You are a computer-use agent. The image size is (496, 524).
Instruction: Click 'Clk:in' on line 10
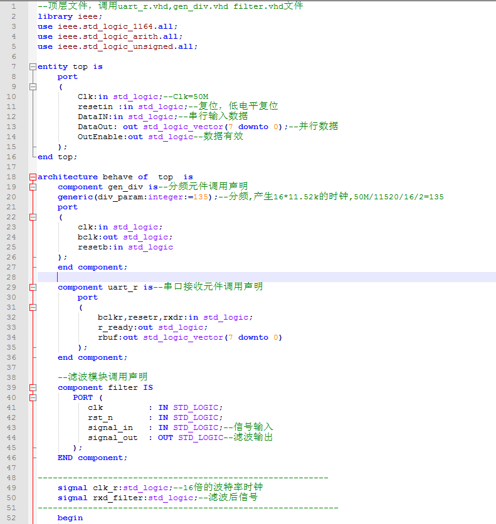[93, 97]
